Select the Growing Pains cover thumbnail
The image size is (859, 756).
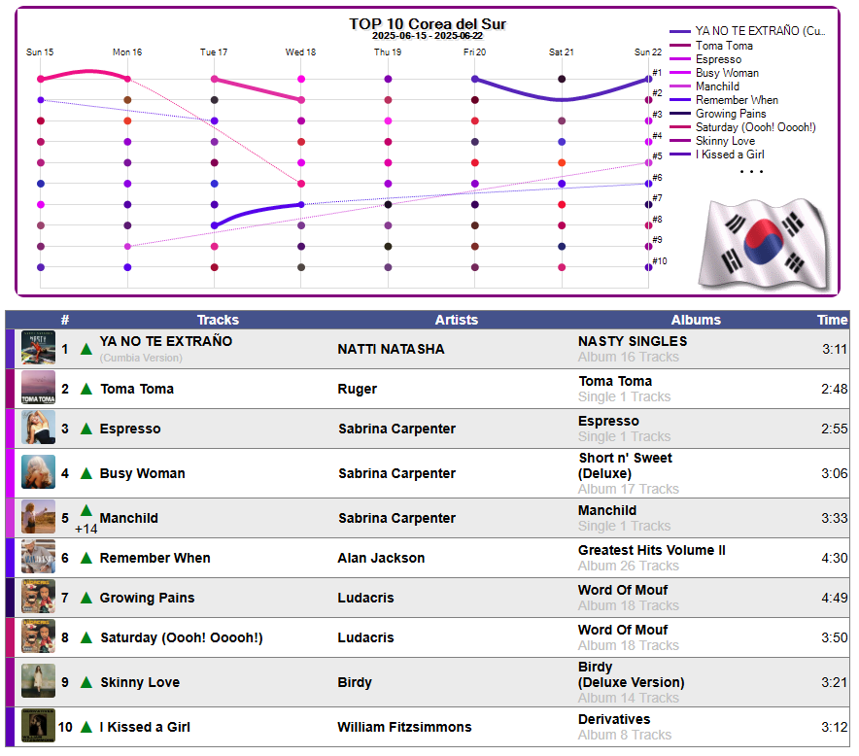click(38, 598)
